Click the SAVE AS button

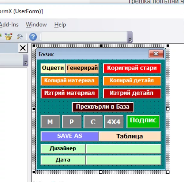pos(69,136)
